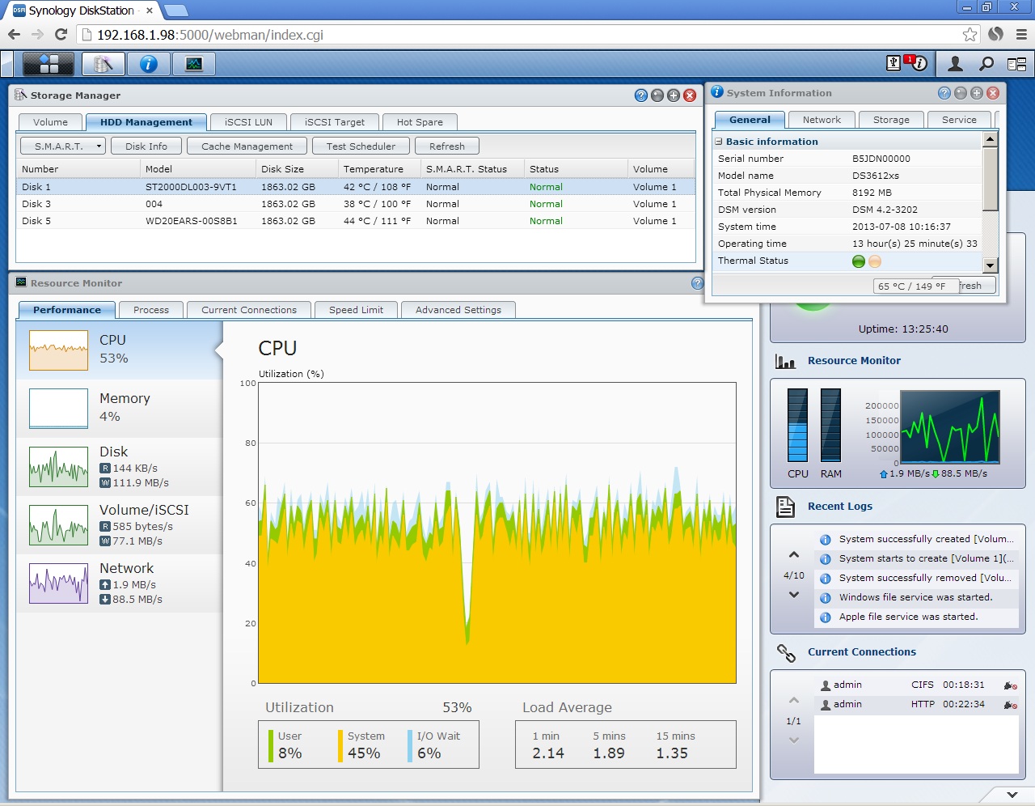Screen dimensions: 1035x806
Task: Click the user options silhouette icon
Action: pyautogui.click(x=955, y=63)
